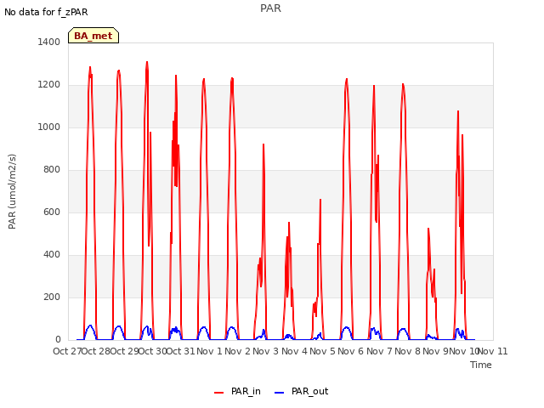Click the Oct 28 x-axis tick label
Viewport: 544px width, 408px height.
point(96,351)
